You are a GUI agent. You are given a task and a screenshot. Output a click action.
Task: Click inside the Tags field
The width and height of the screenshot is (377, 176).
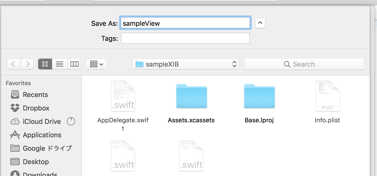coord(185,38)
